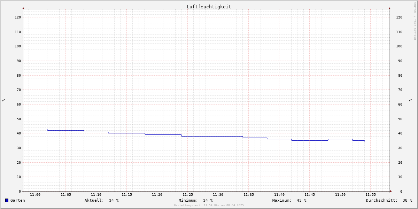Select the 11:55 time axis label

371,195
